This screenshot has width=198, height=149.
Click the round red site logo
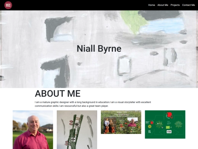pyautogui.click(x=8, y=5)
